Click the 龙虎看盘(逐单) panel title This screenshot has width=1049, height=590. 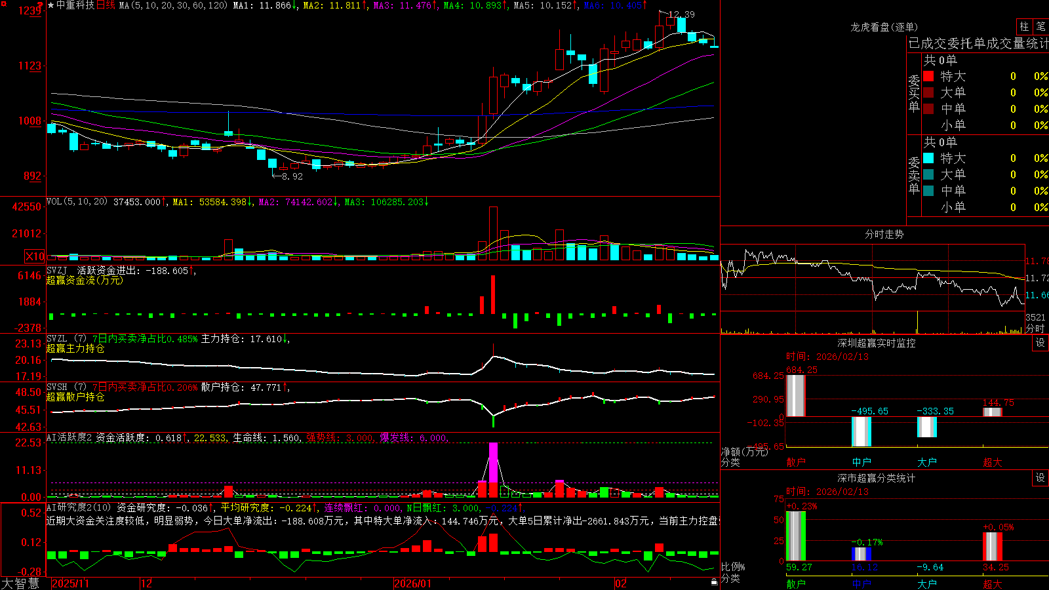click(x=884, y=27)
